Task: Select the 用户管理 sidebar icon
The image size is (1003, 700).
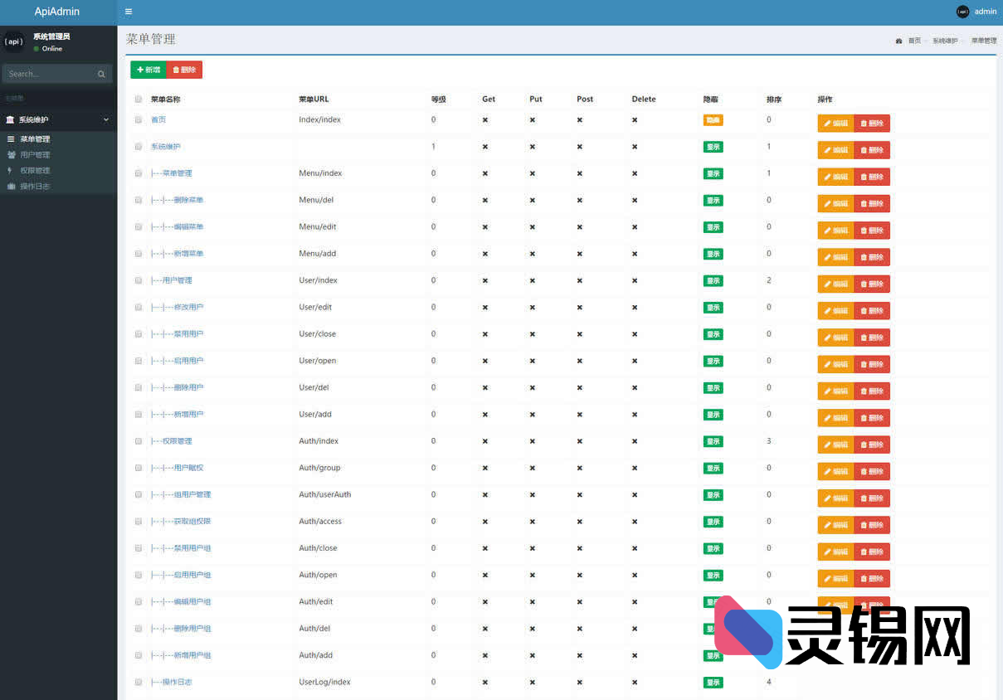Action: [x=10, y=153]
